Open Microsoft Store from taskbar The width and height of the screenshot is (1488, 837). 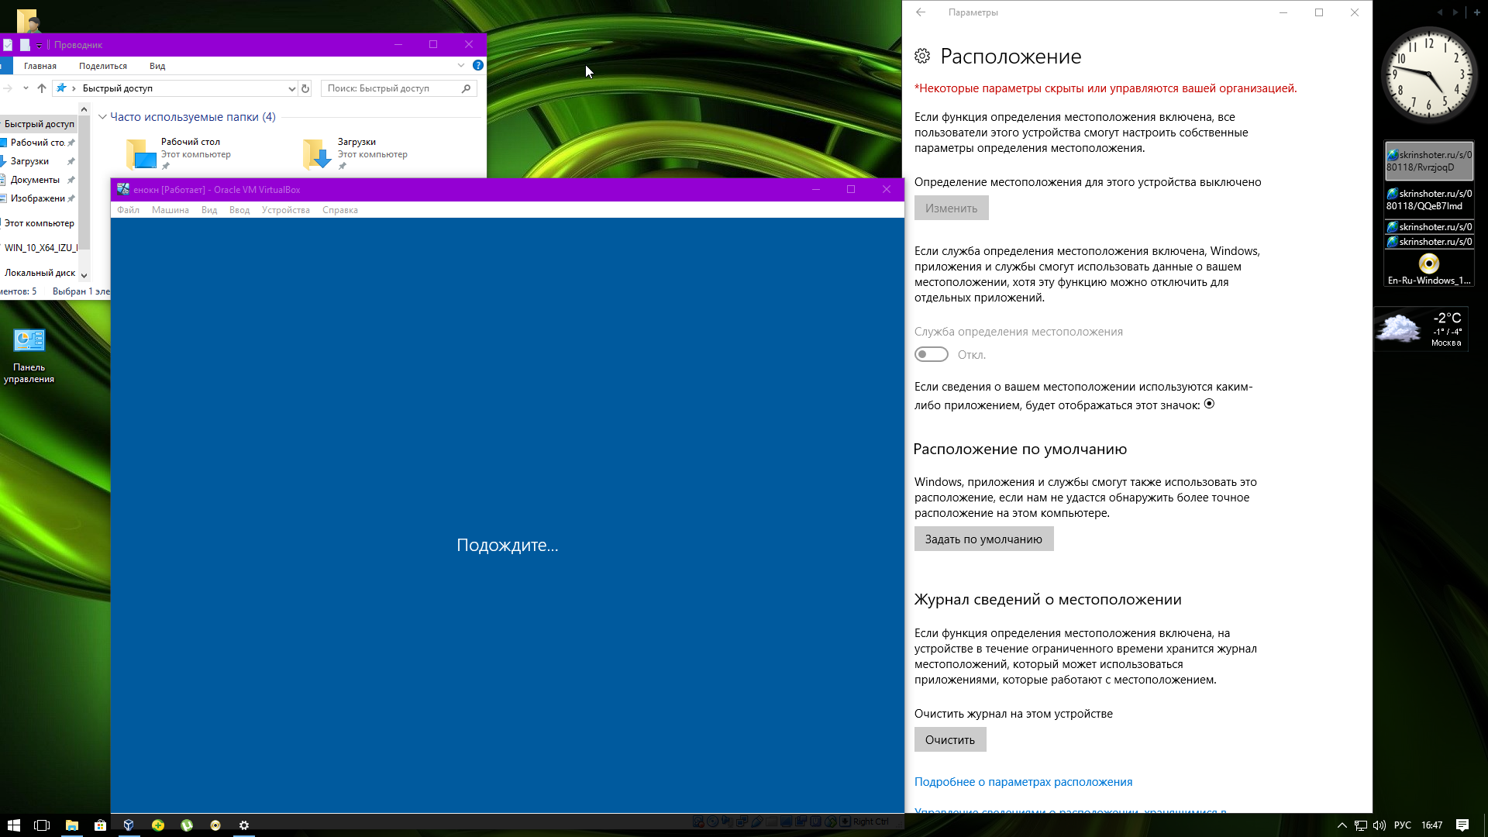tap(100, 825)
